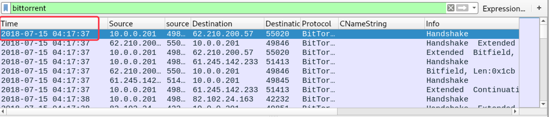Select packet row with Extended Continuation info
Image resolution: width=549 pixels, height=117 pixels.
tap(259, 90)
